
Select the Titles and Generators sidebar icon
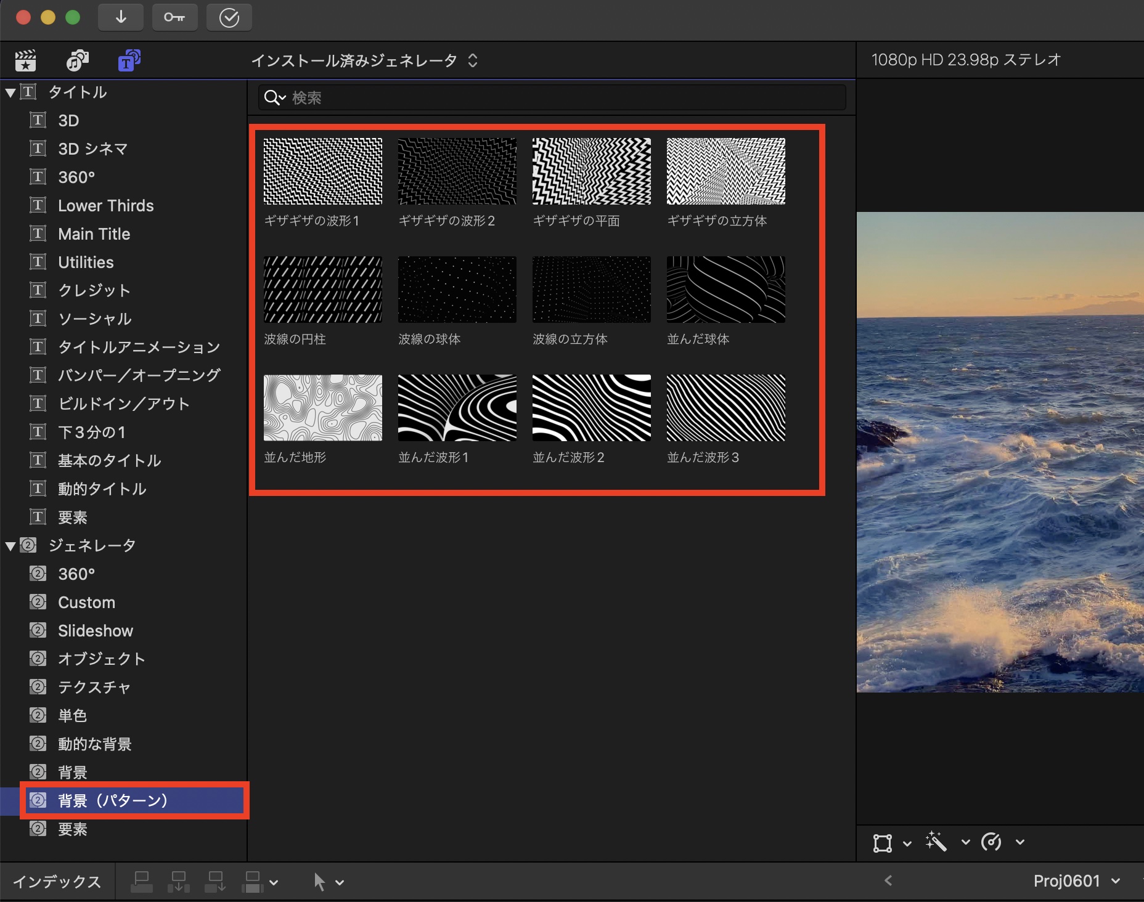coord(129,60)
